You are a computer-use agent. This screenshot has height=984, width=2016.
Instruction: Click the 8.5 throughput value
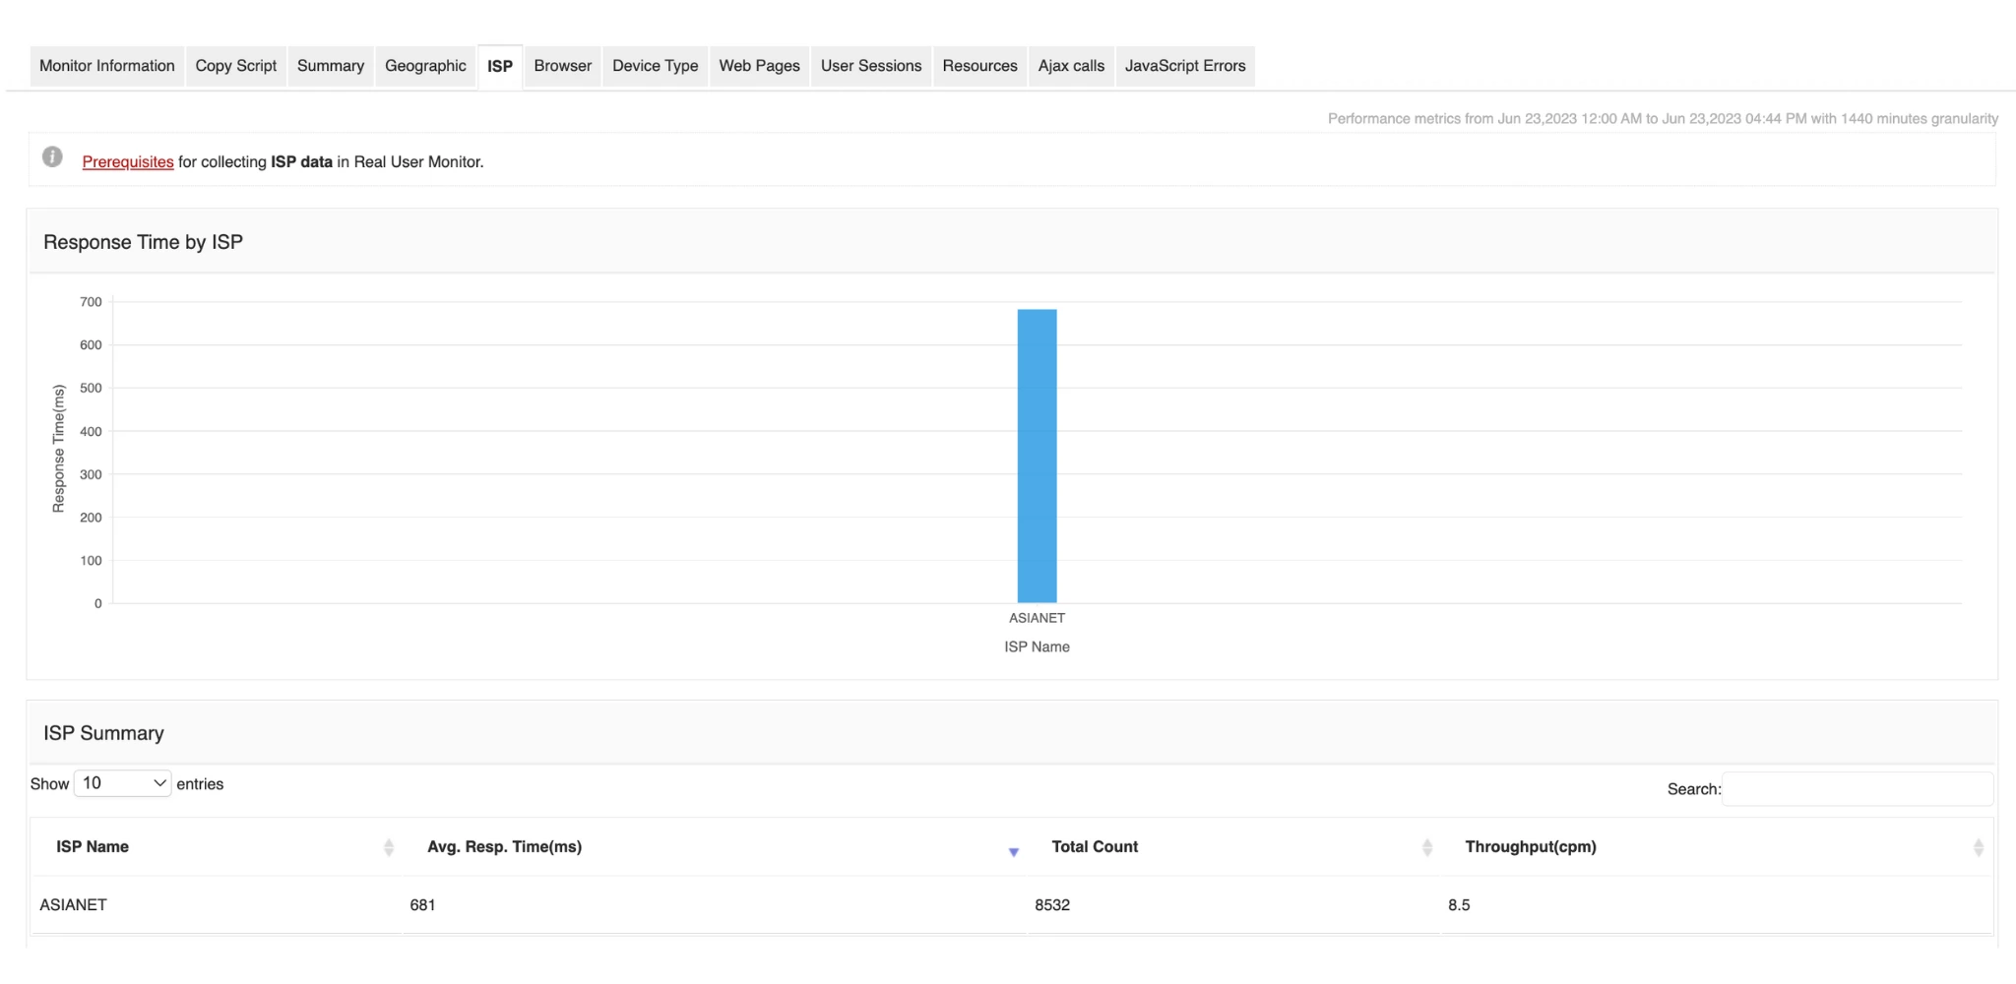pyautogui.click(x=1459, y=905)
